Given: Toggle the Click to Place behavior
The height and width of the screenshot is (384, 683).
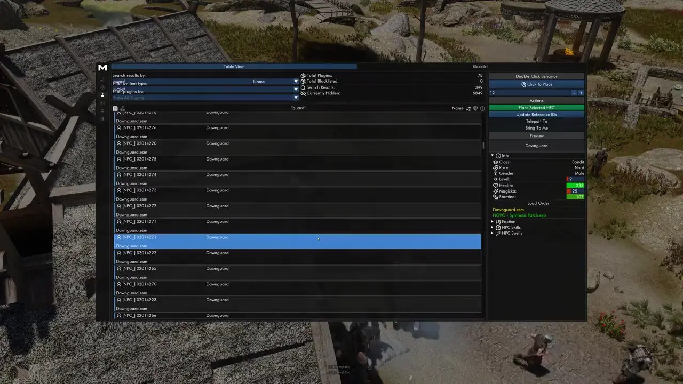Looking at the screenshot, I should coord(536,84).
